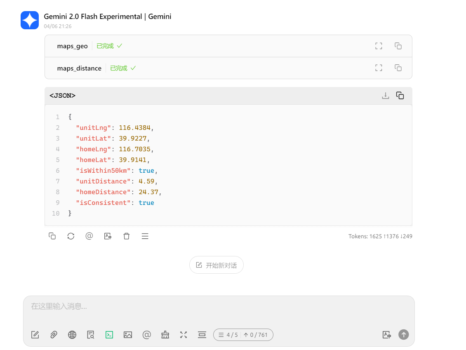The width and height of the screenshot is (466, 350).
Task: Start a new topic from the input toolbar
Action: pyautogui.click(x=35, y=335)
